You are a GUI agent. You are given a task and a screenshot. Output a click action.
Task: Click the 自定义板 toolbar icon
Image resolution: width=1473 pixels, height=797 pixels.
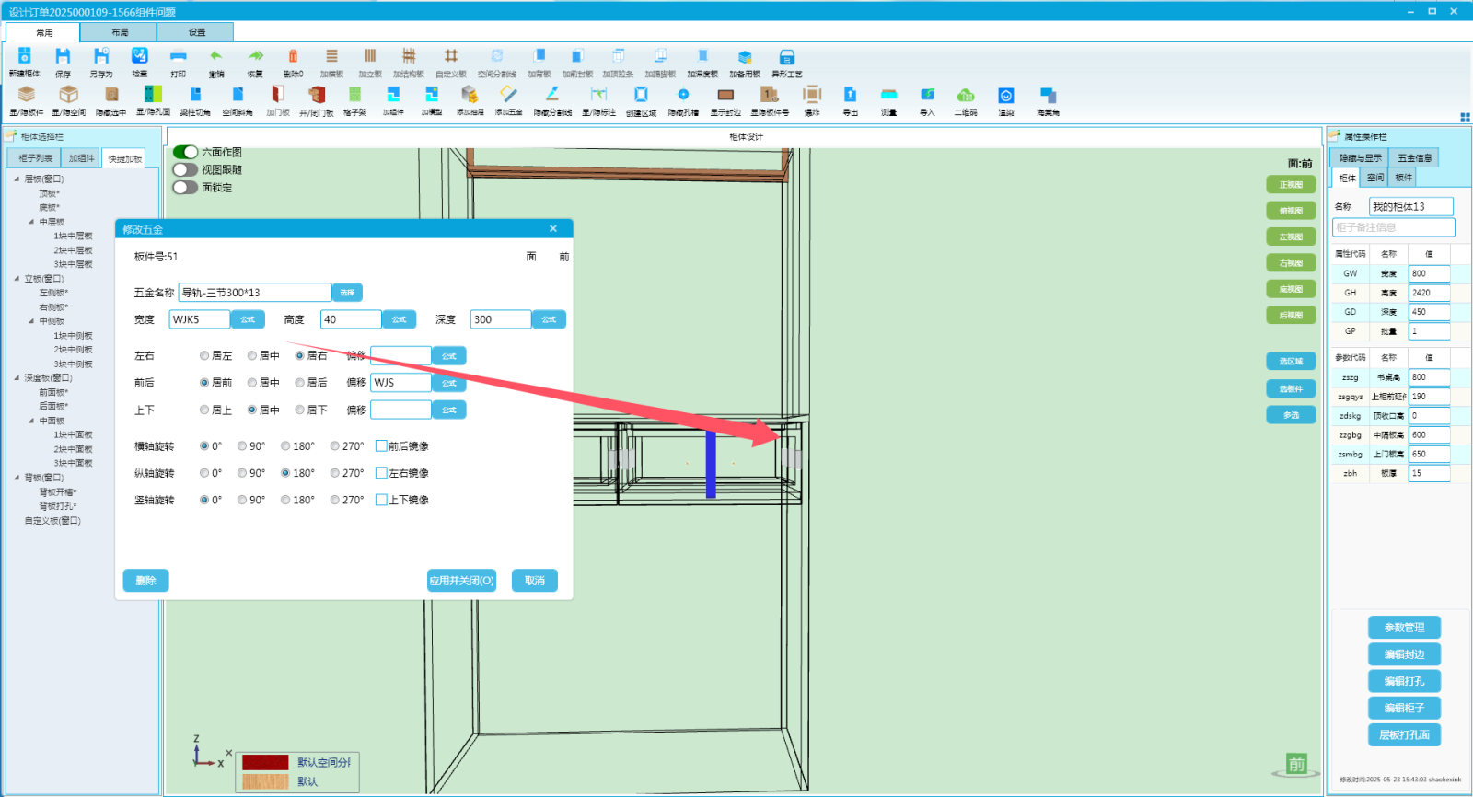point(450,57)
